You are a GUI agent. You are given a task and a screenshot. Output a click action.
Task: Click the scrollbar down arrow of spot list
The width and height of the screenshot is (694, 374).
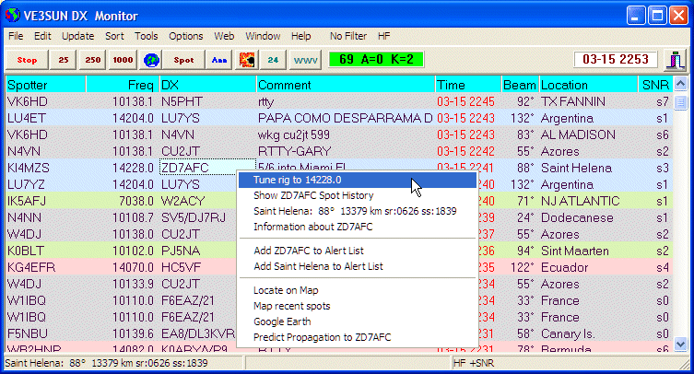coord(680,344)
